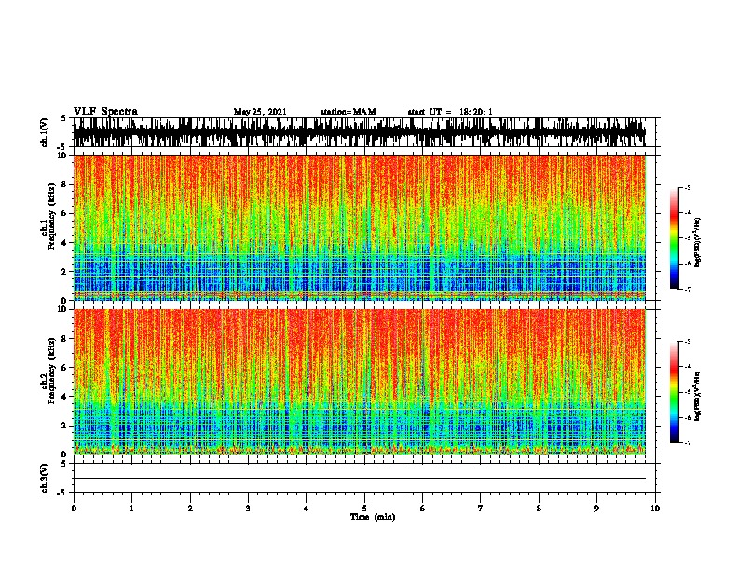Screen dimensions: 738x570
Task: Click the ch.1 frequency tick label "6"
Action: point(64,214)
